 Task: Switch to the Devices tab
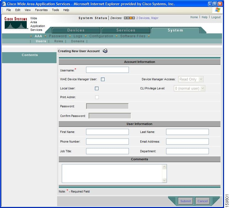76,30
